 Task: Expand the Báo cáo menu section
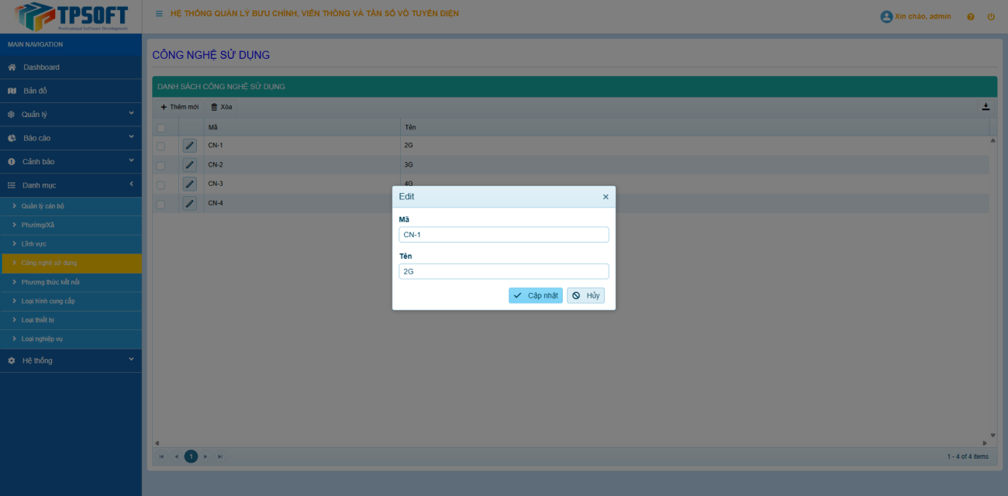[71, 138]
